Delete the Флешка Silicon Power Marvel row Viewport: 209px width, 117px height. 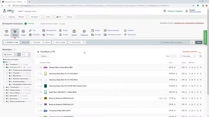coord(201,67)
